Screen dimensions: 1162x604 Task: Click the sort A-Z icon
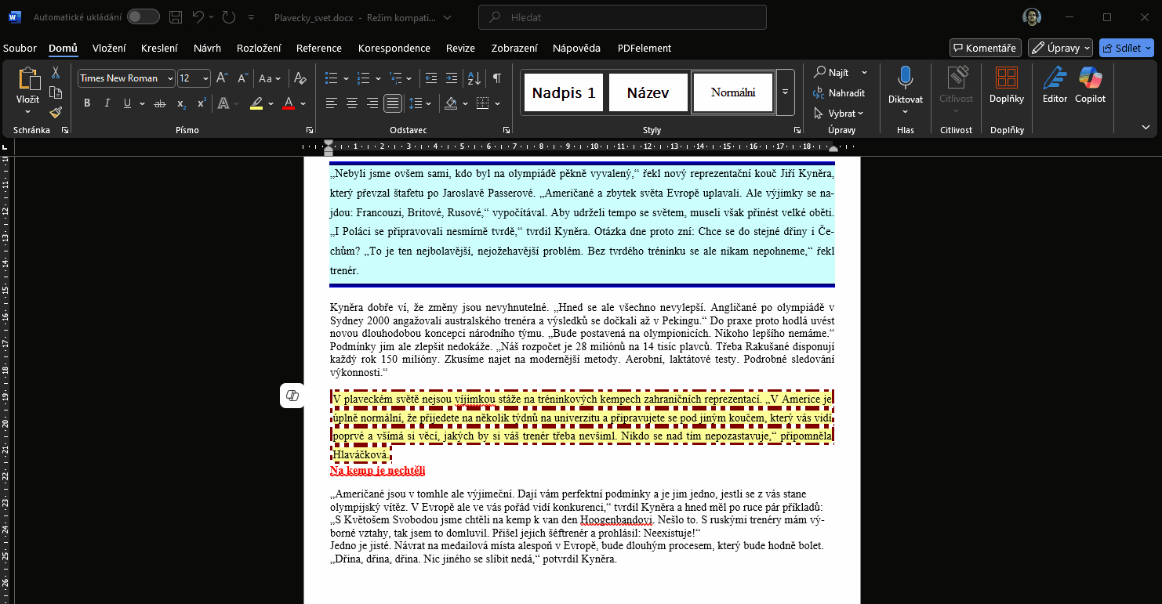click(x=474, y=78)
